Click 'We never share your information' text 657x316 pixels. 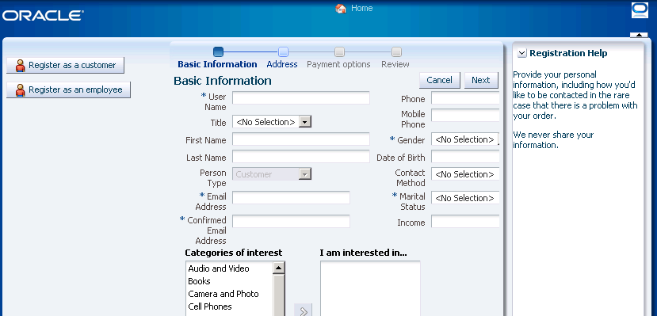[553, 140]
